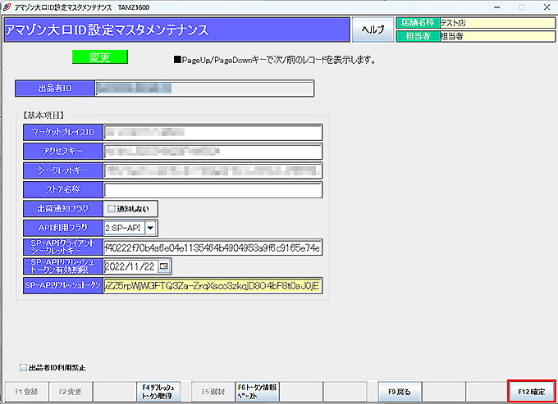Confirm with the F12 確定 button
This screenshot has width=558, height=404.
[x=531, y=392]
